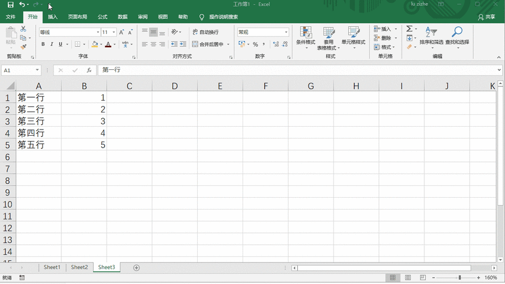Increase font size with the larger A icon
The image size is (505, 284).
click(122, 32)
